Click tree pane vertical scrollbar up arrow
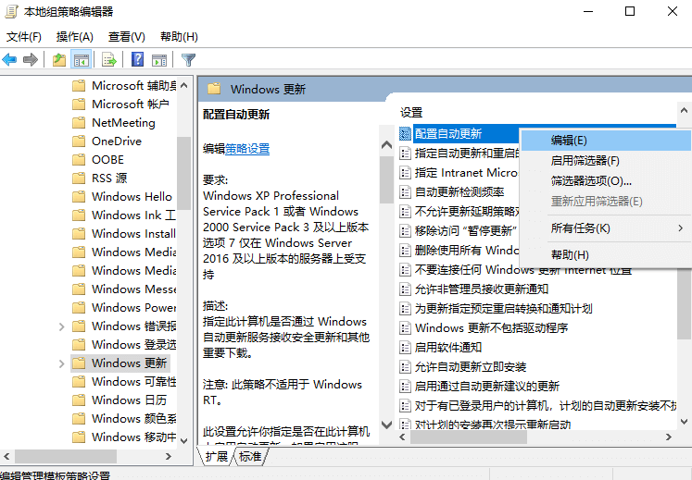692x480 pixels. [184, 85]
